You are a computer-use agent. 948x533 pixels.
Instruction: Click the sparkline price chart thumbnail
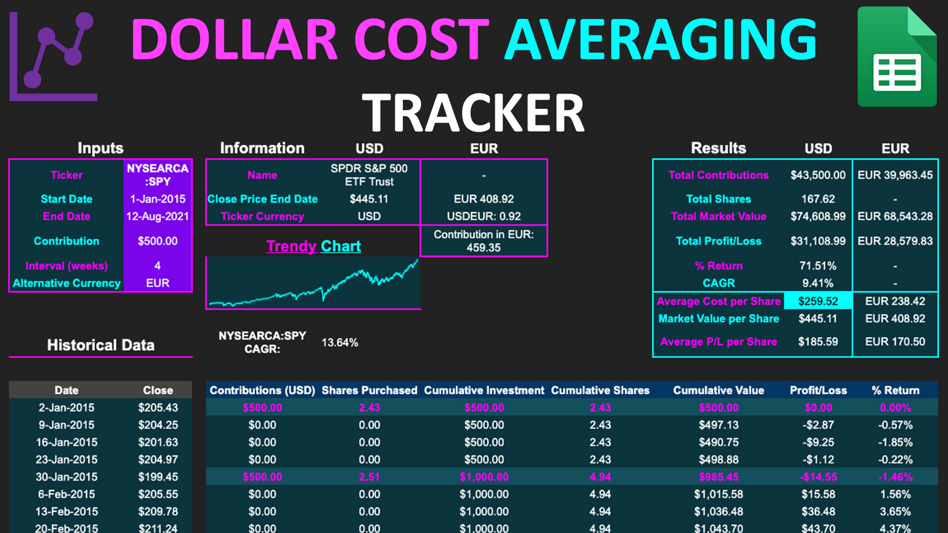pyautogui.click(x=313, y=284)
